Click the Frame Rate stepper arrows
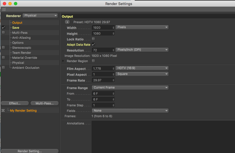Image resolution: width=235 pixels, height=153 pixels. [x=113, y=80]
